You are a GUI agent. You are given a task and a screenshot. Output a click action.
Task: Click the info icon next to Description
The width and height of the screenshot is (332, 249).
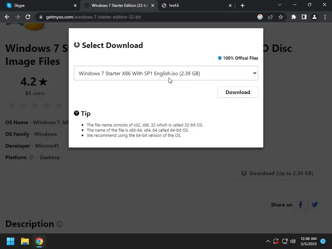tap(60, 224)
